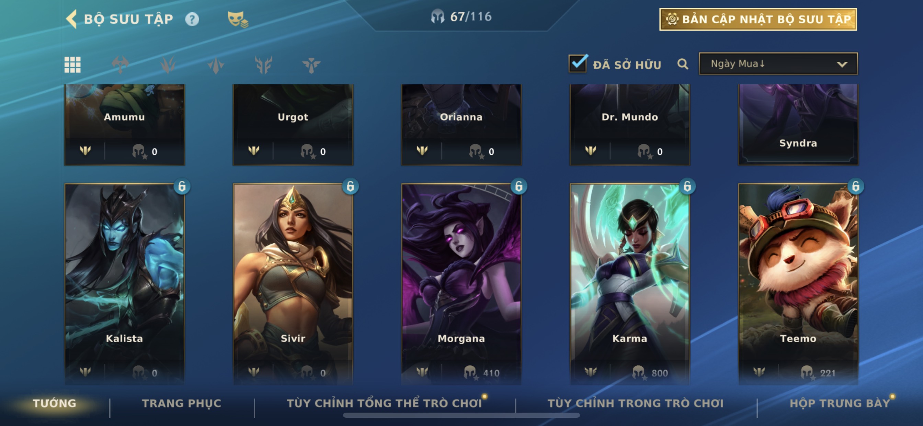
Task: Click the lock badge on Kalista card
Action: click(x=182, y=186)
